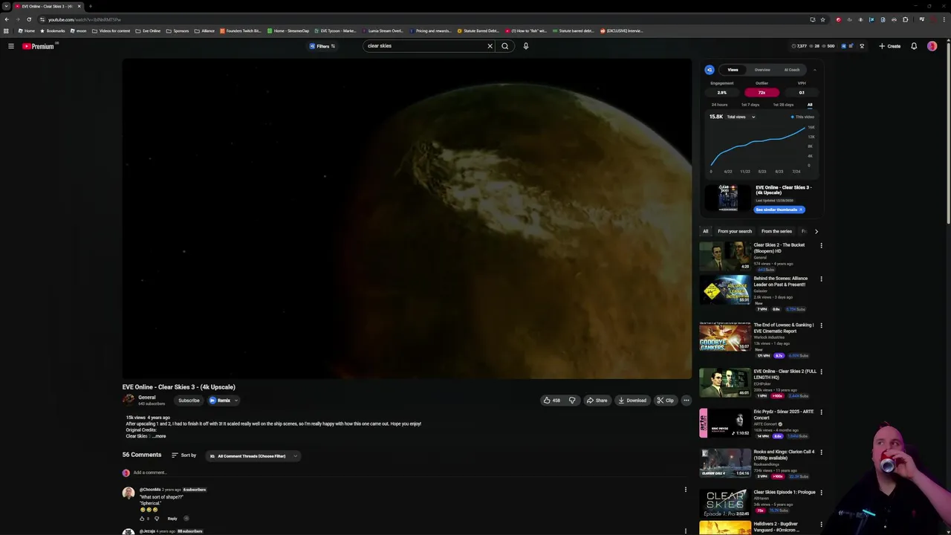
Task: Switch to Overview tab in vidIQ panel
Action: (762, 70)
